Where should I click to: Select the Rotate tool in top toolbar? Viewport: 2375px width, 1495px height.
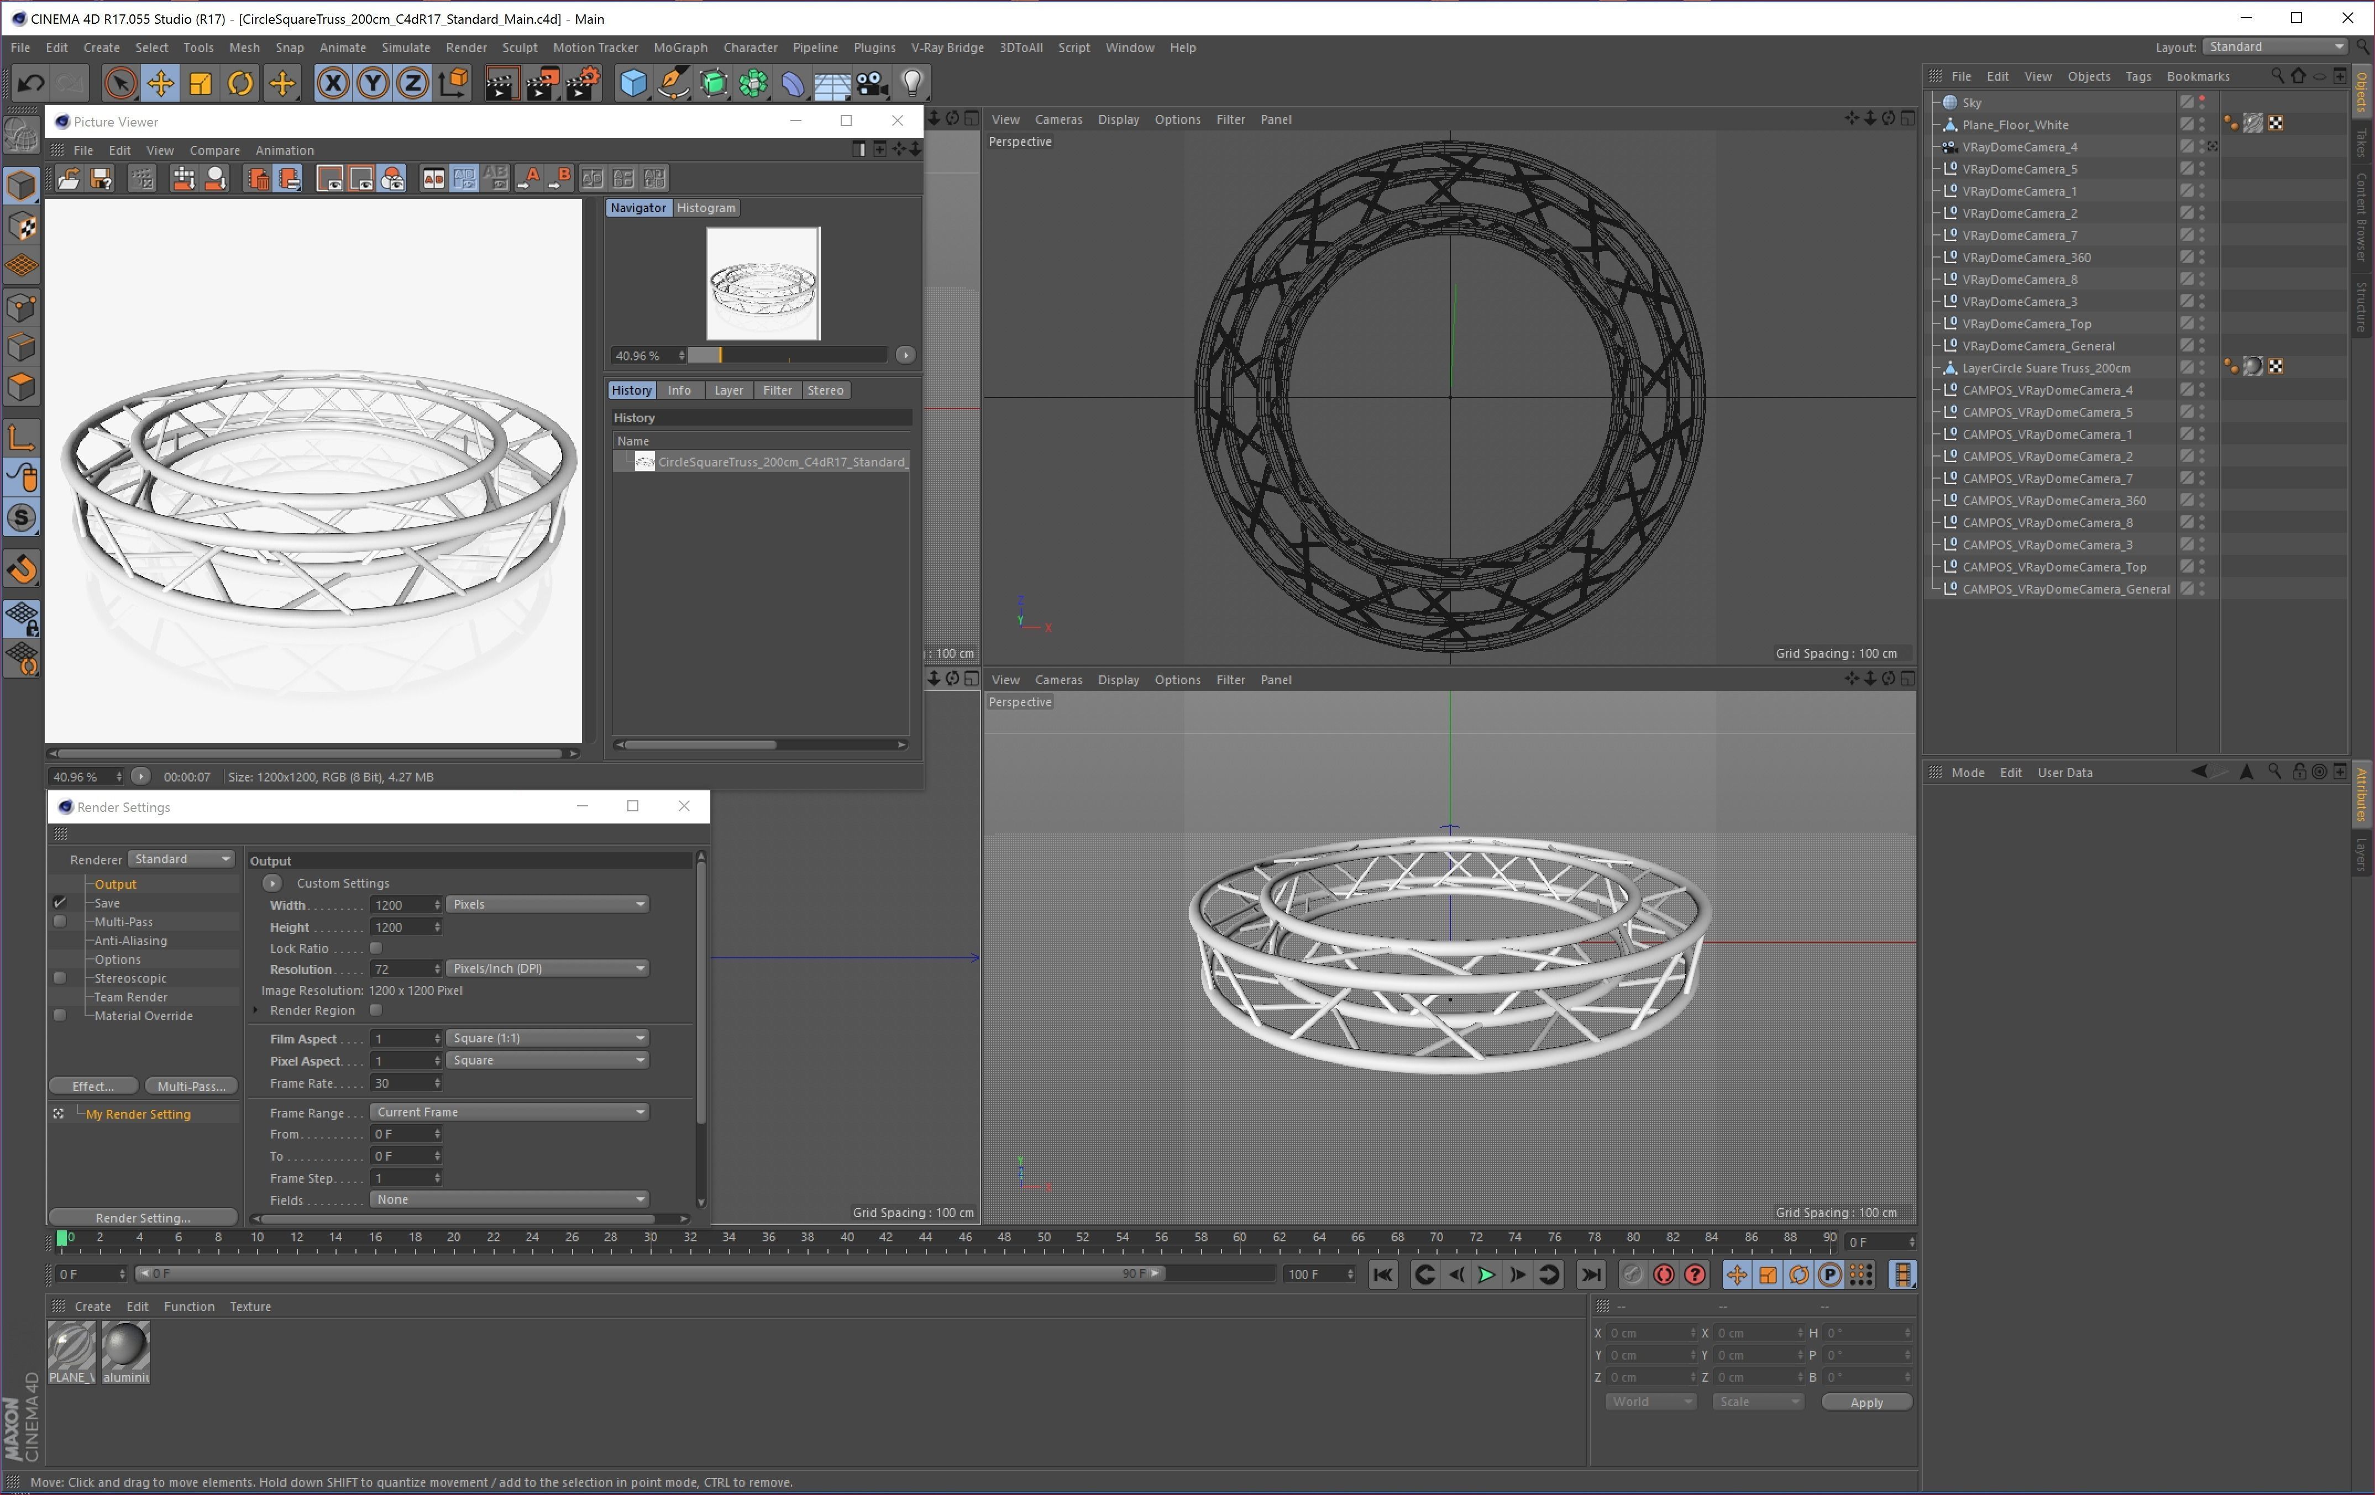coord(240,84)
